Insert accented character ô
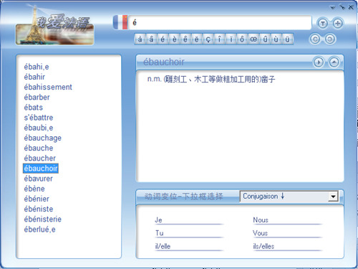 (242, 39)
